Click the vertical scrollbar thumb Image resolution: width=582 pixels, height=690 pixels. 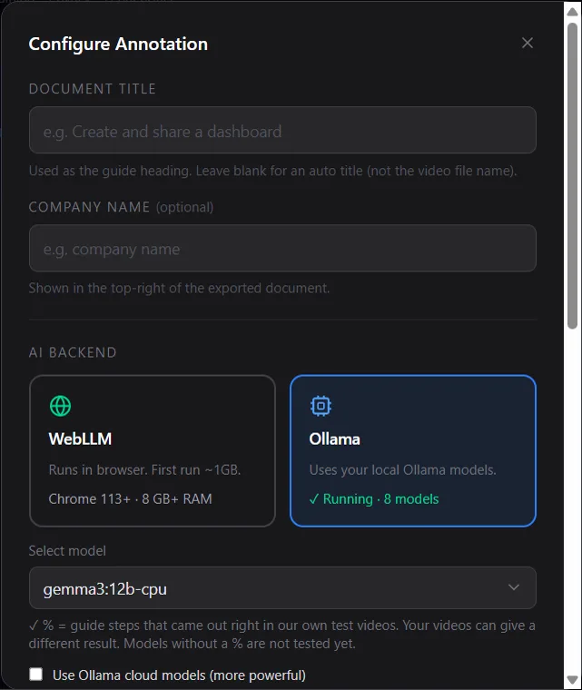[x=572, y=175]
